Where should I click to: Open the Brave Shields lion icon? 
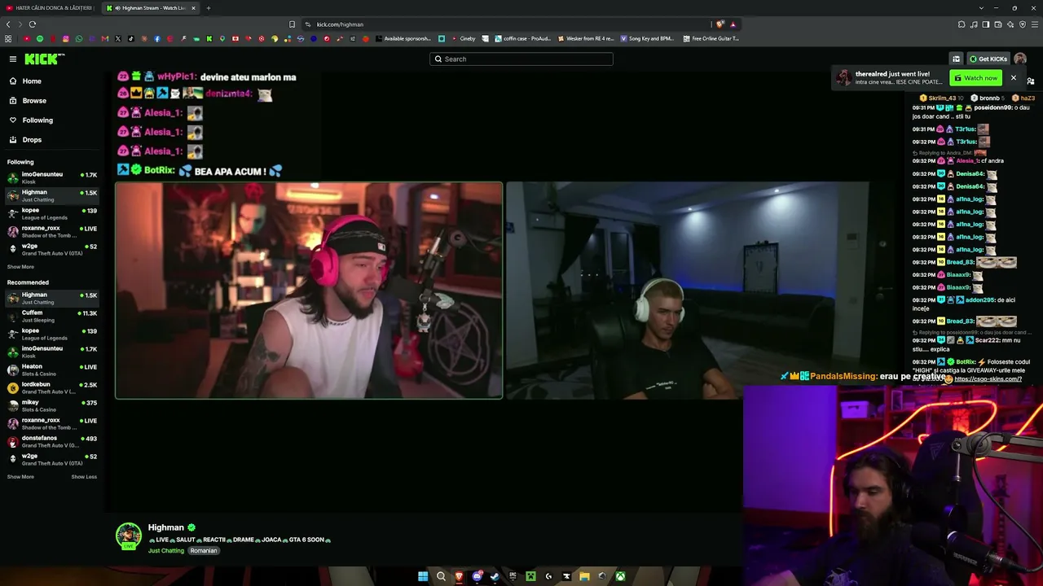tap(720, 24)
